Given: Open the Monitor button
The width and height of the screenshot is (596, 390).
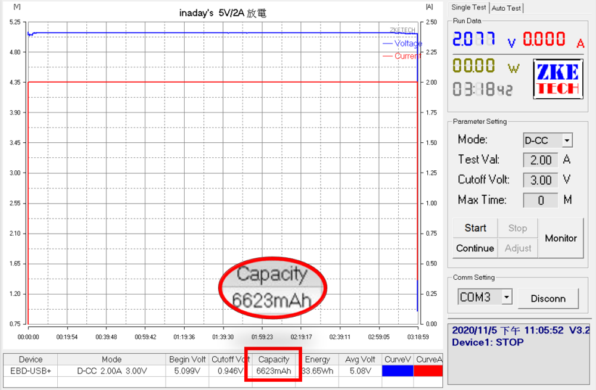Looking at the screenshot, I should [560, 238].
